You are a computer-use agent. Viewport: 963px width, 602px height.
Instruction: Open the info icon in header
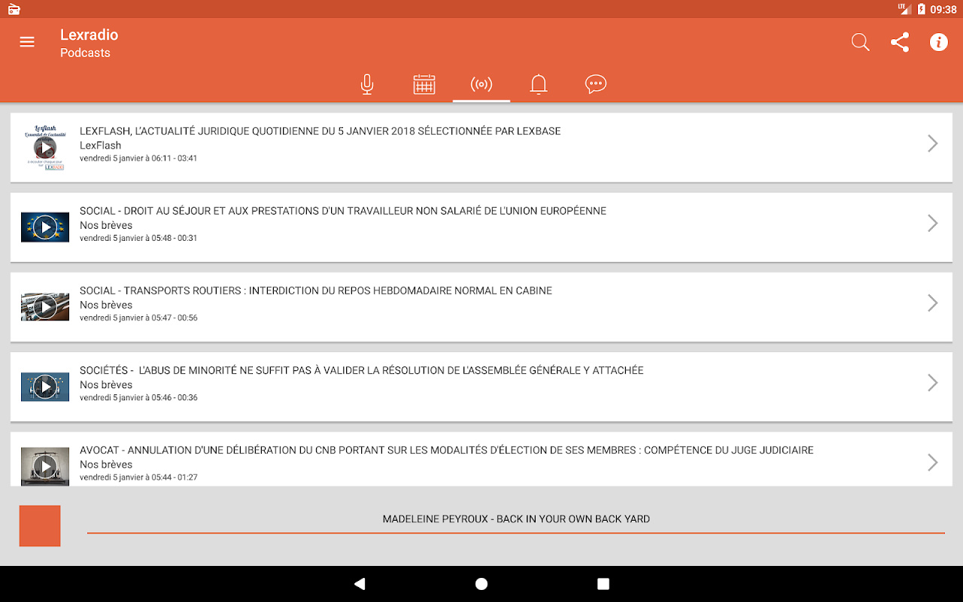click(939, 42)
